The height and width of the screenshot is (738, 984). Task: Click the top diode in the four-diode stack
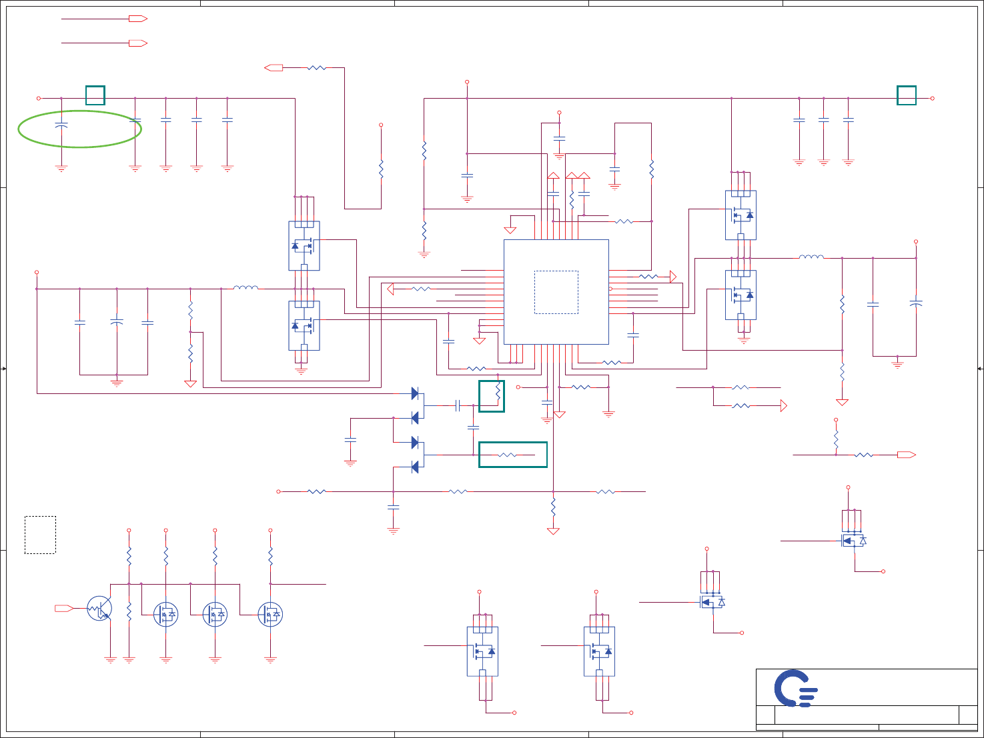pos(416,393)
